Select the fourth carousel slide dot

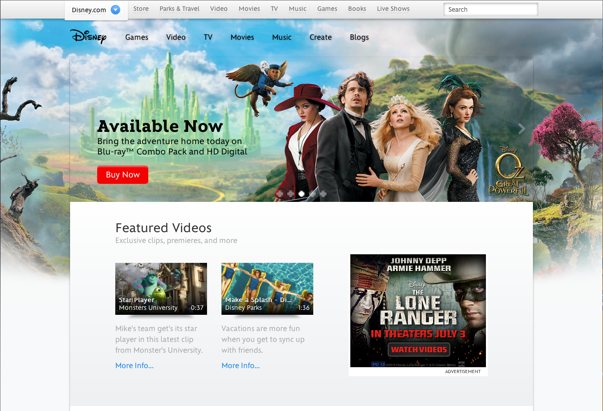tap(312, 194)
